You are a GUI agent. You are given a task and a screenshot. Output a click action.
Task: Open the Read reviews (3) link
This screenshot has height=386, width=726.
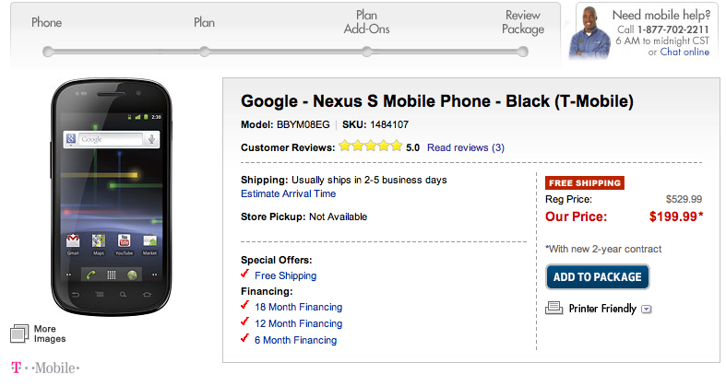(x=466, y=147)
